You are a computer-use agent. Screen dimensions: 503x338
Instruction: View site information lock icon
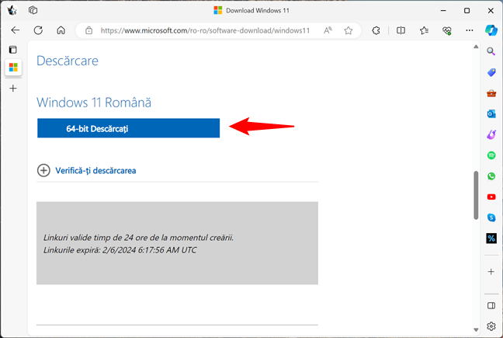(x=88, y=30)
